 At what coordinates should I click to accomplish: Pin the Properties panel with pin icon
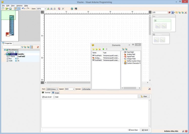pyautogui.click(x=38, y=47)
